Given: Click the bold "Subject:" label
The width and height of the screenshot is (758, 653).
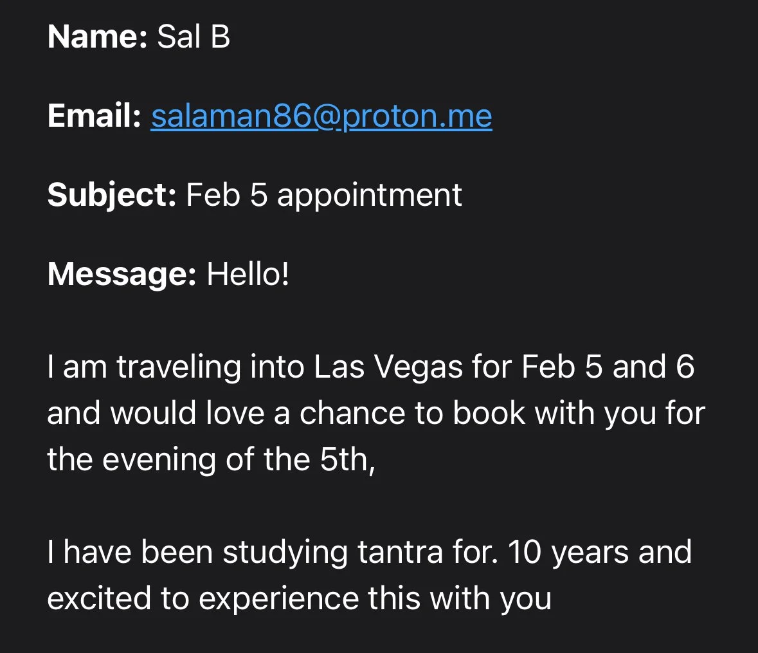Looking at the screenshot, I should (112, 195).
